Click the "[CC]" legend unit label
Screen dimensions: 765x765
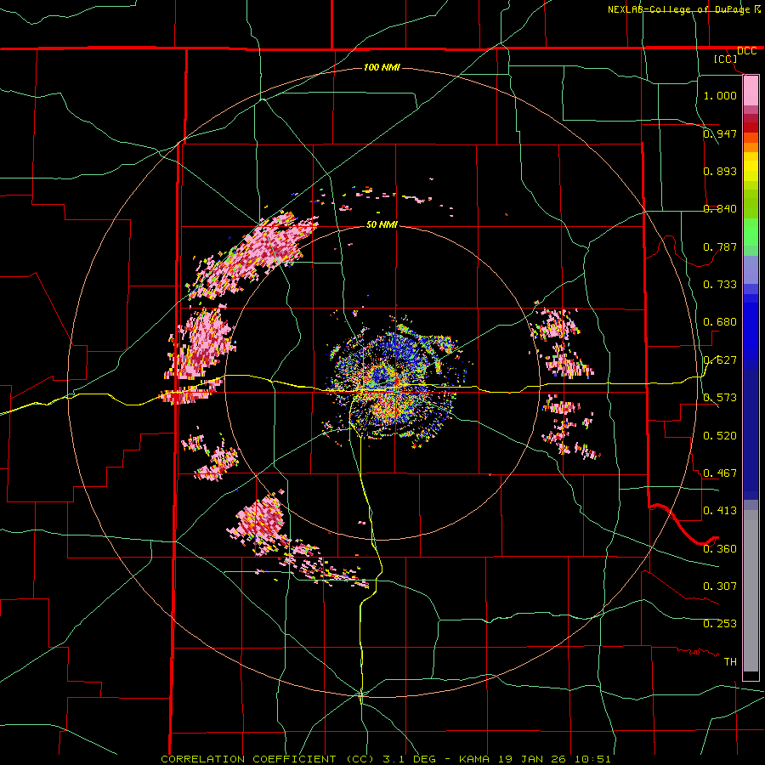coord(725,59)
